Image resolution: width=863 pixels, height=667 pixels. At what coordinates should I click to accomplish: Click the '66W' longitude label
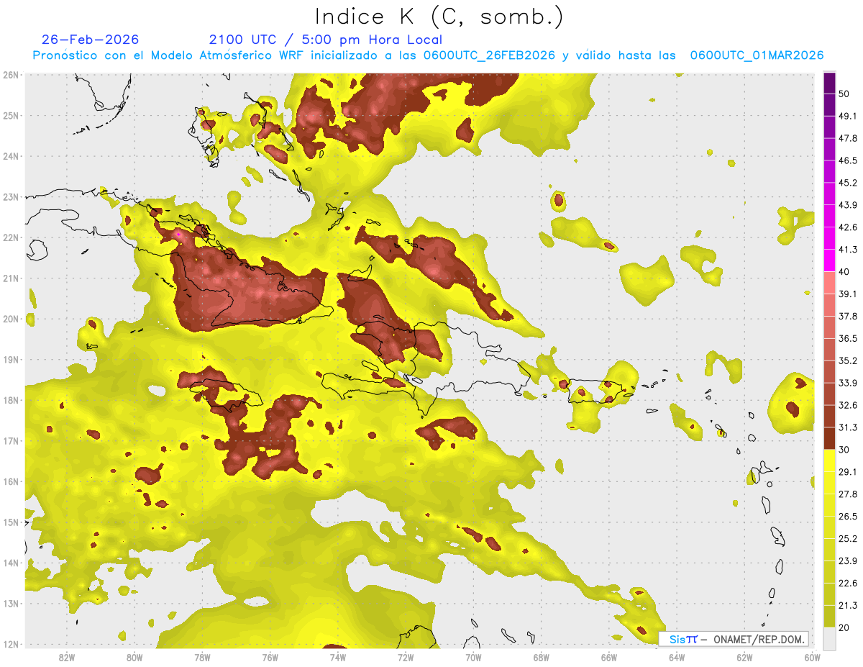tap(609, 658)
